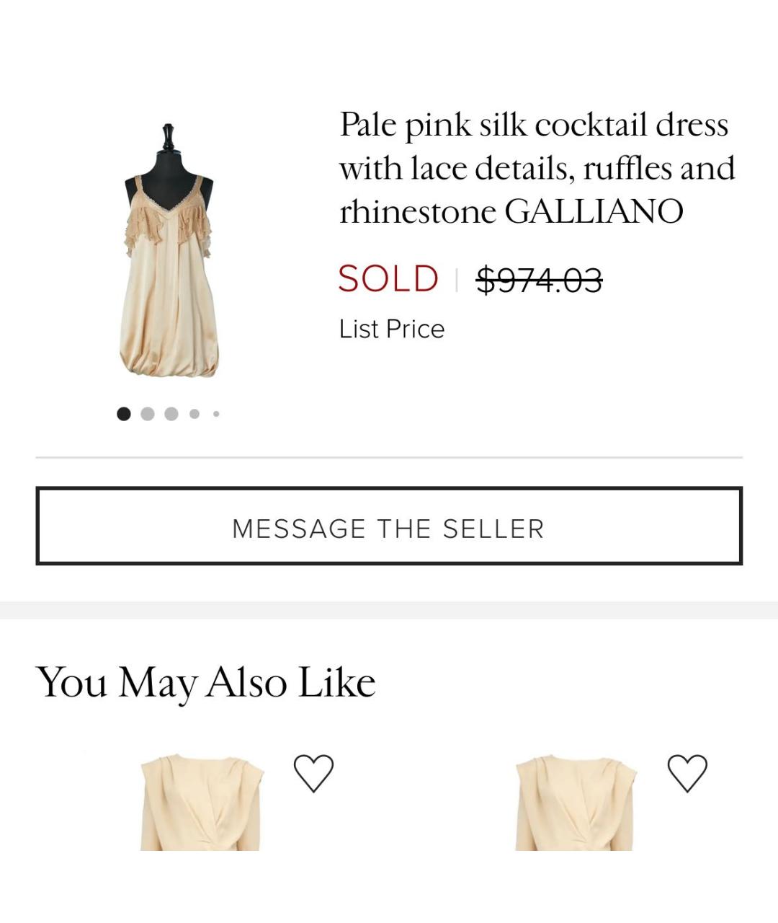The width and height of the screenshot is (778, 923).
Task: Click the GALLIANO brand name in title
Action: [x=594, y=212]
